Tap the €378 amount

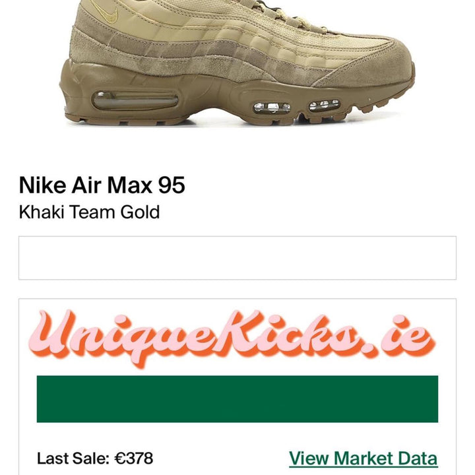(x=133, y=459)
